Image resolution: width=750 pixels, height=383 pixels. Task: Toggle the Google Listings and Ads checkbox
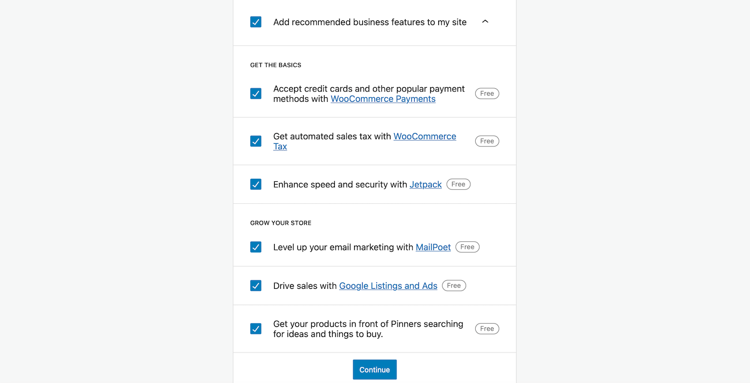point(256,285)
